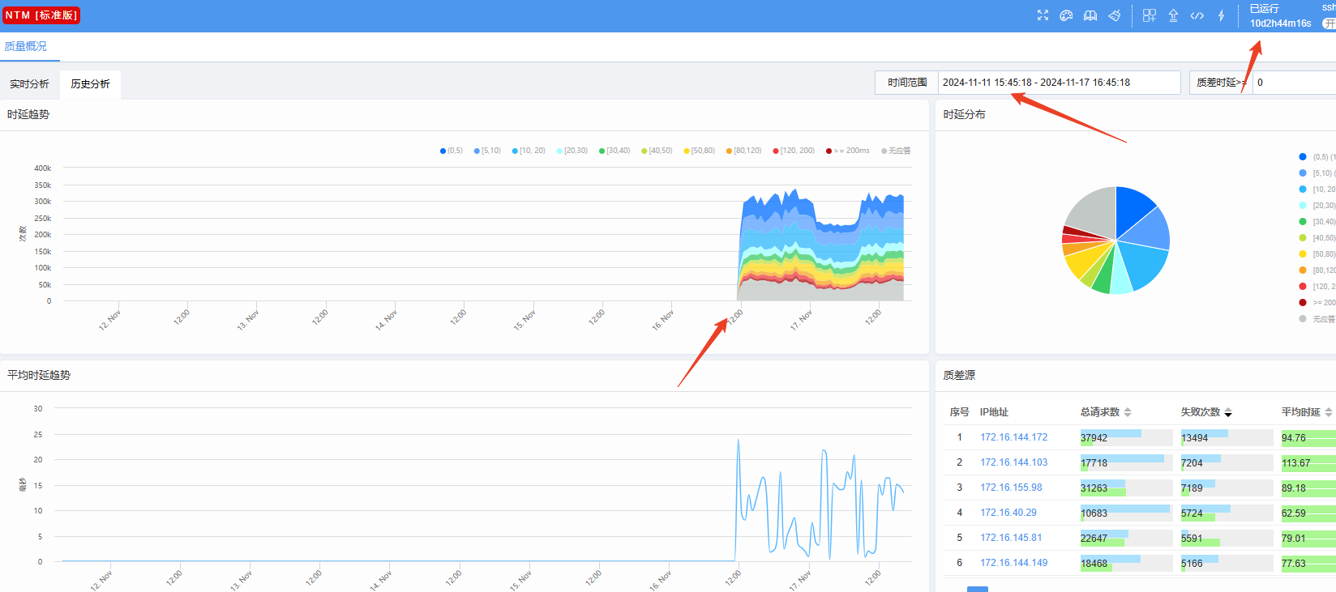The height and width of the screenshot is (592, 1336).
Task: Open the theme palette icon
Action: click(1066, 15)
